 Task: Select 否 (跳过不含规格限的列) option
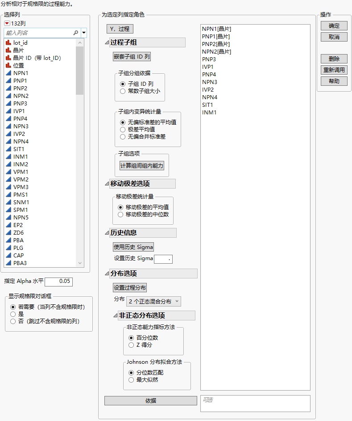click(x=13, y=321)
